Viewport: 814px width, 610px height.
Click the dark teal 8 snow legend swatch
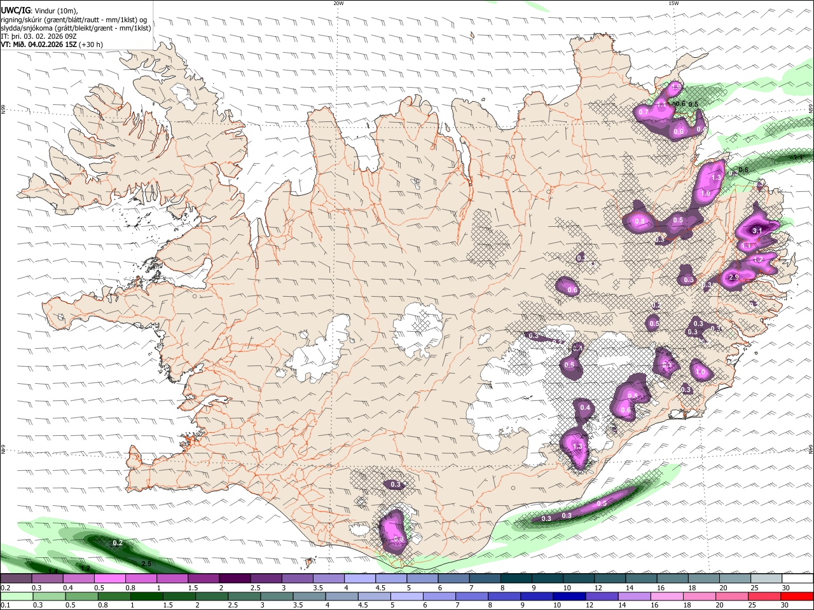(x=516, y=579)
